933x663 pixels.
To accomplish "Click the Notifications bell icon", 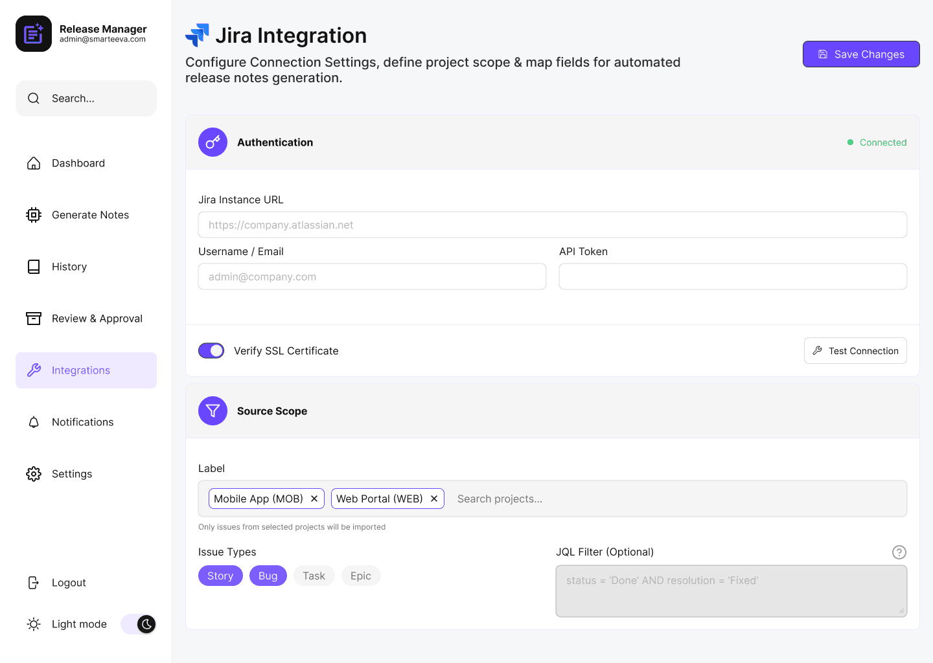I will (x=34, y=422).
